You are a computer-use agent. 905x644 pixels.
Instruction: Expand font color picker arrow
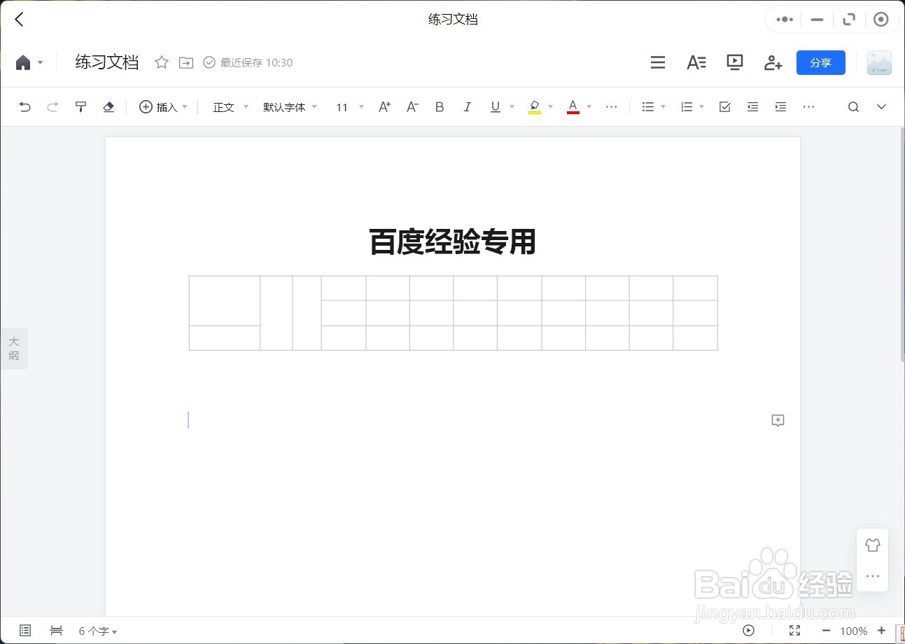(589, 107)
